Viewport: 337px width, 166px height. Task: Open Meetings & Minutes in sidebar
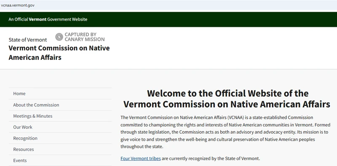coord(60,116)
